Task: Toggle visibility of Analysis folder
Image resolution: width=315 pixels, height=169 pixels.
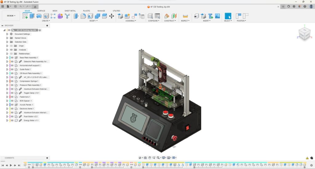Action: (x=11, y=50)
